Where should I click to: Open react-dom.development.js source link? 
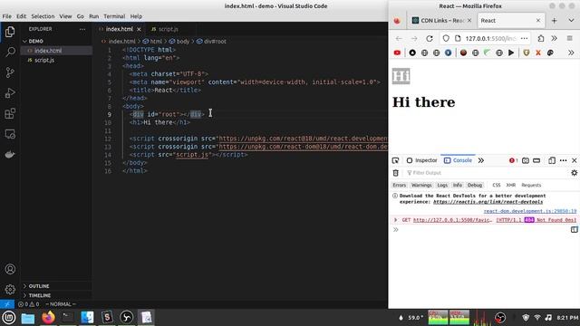coord(529,211)
